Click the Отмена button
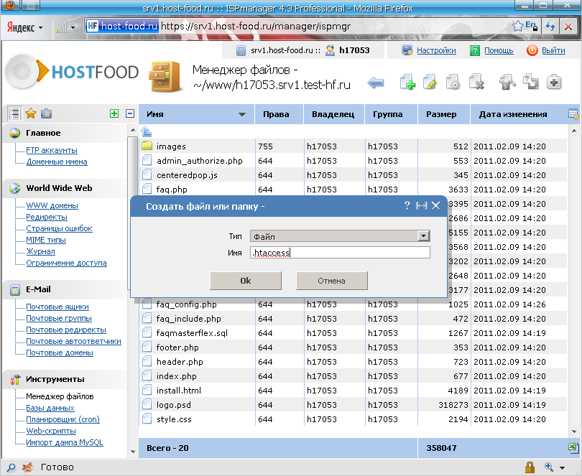The height and width of the screenshot is (476, 582). coord(331,281)
